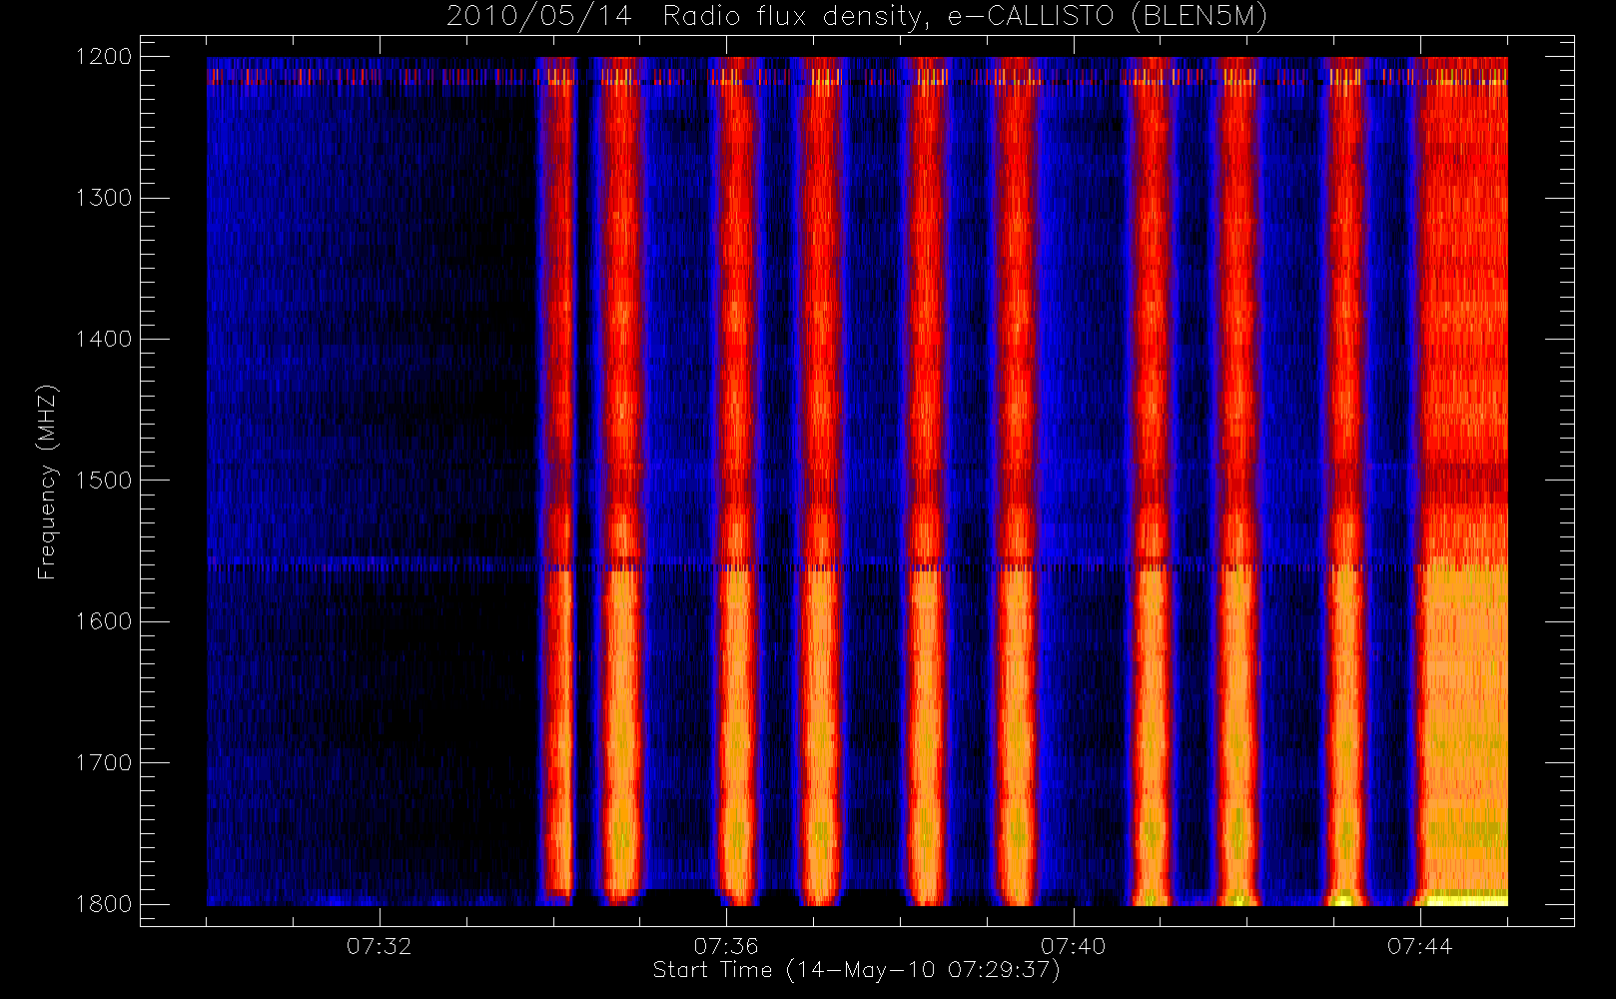This screenshot has height=999, width=1616.
Task: Click the 1500 frequency tick label
Action: (x=103, y=481)
